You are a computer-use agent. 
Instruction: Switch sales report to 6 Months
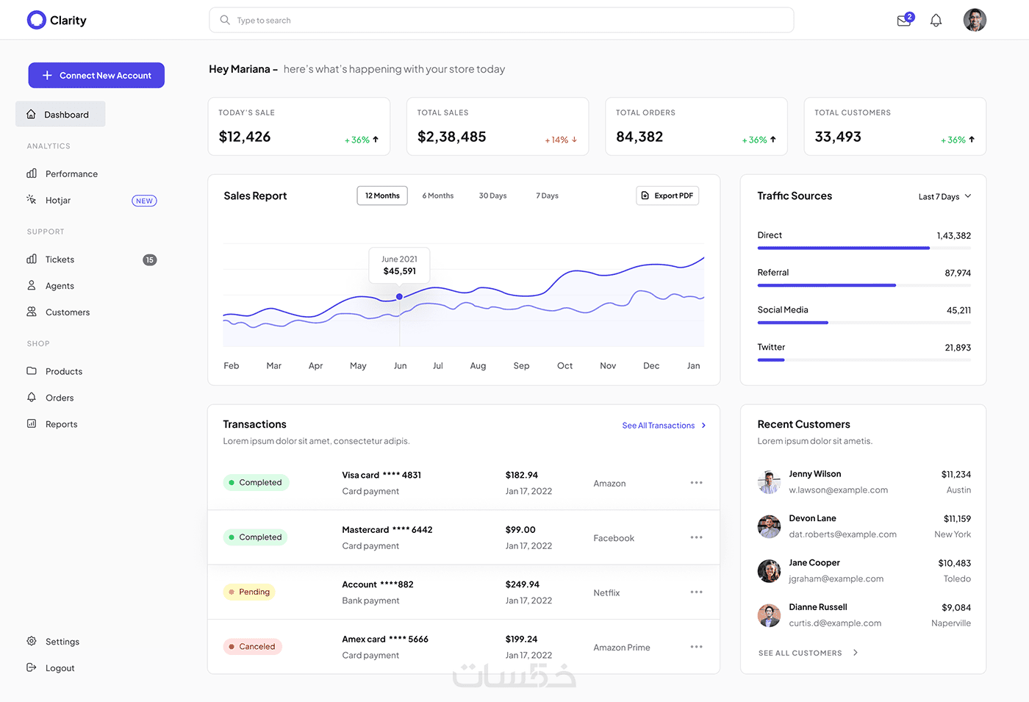(438, 196)
